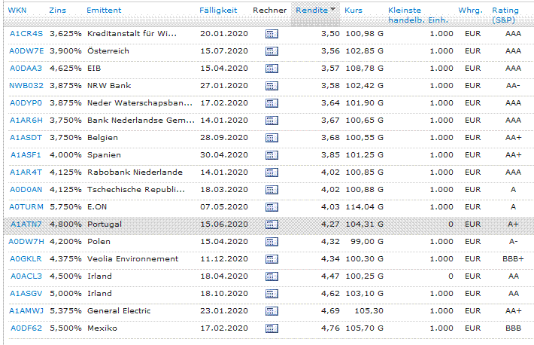534x345 pixels.
Task: Select the BBB+ rating in Veolia row
Action: [x=513, y=259]
